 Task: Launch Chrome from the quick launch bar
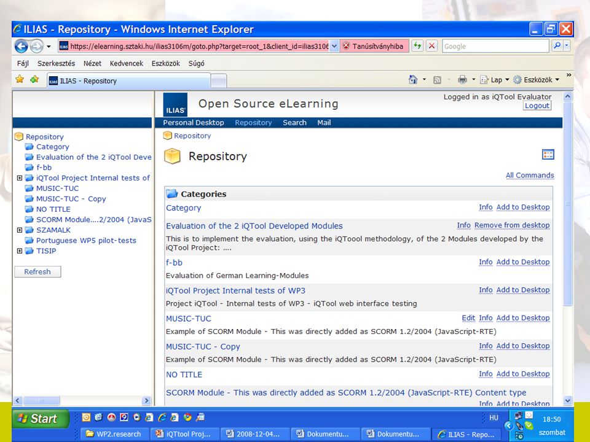click(x=187, y=417)
